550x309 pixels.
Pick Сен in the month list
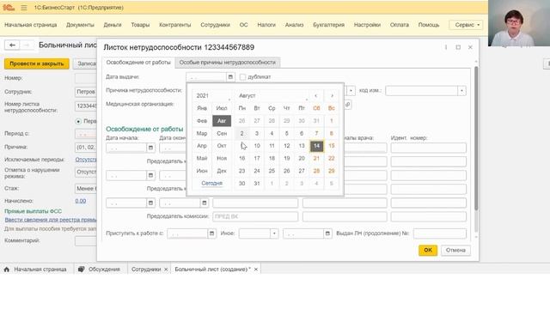(222, 134)
